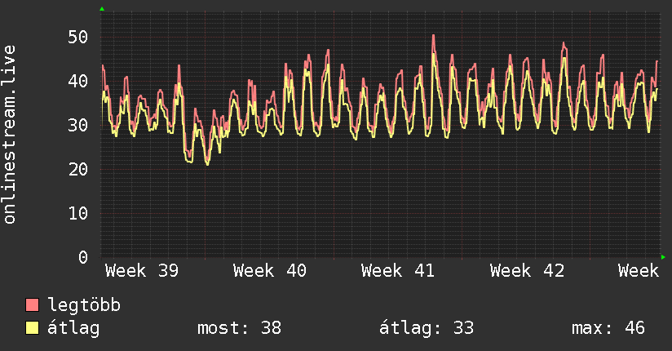Screen dimensions: 672x351
Task: Click the y-axis value 30
Action: click(78, 125)
